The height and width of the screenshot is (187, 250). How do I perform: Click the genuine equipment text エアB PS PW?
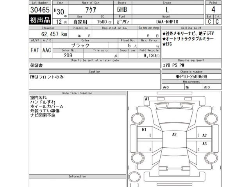(173, 65)
